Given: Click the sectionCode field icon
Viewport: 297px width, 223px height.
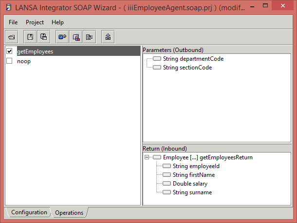Looking at the screenshot, I should (157, 67).
